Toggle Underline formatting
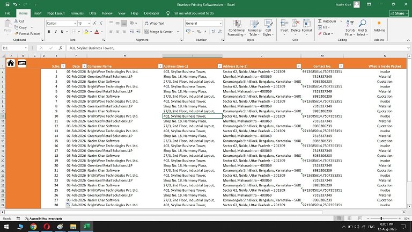The width and height of the screenshot is (412, 232). pos(62,32)
